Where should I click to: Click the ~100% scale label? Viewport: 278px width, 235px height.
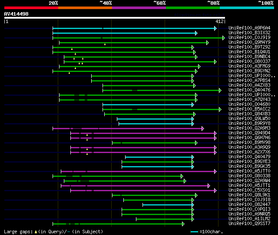coord(266,3)
